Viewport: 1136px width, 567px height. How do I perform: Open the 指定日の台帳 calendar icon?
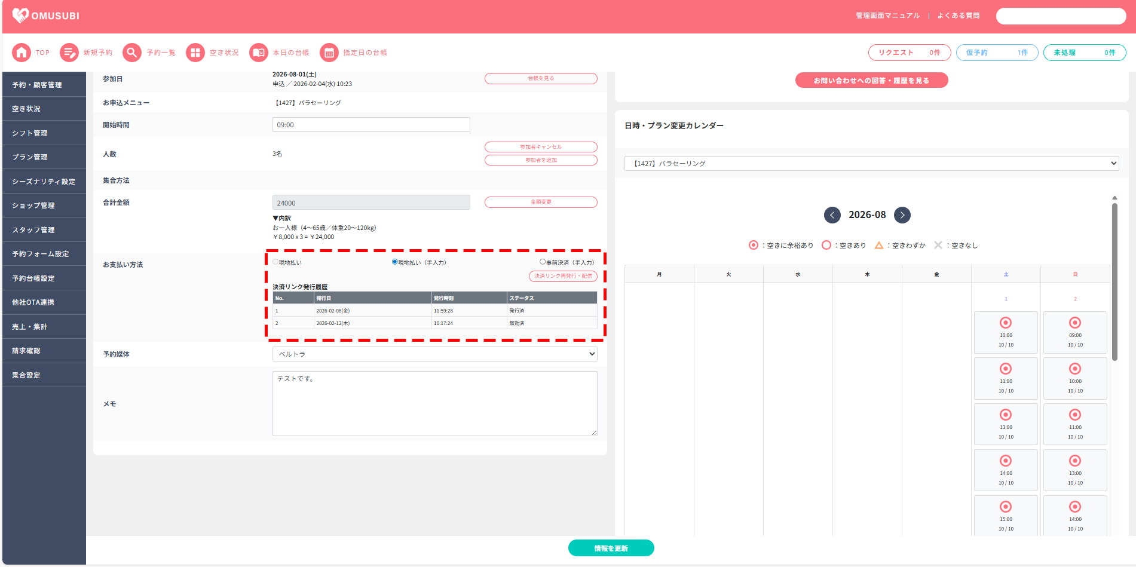coord(329,53)
